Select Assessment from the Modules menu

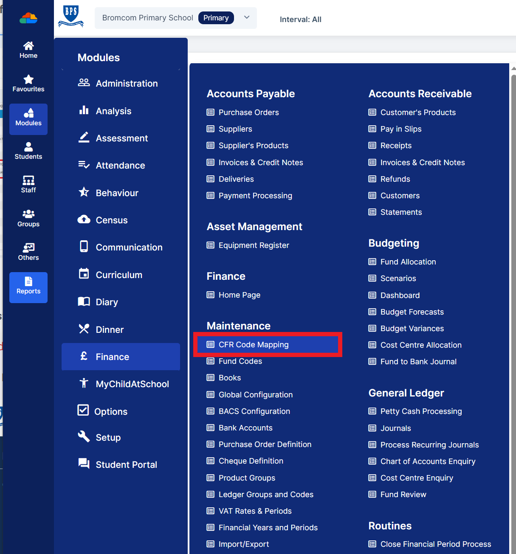122,138
